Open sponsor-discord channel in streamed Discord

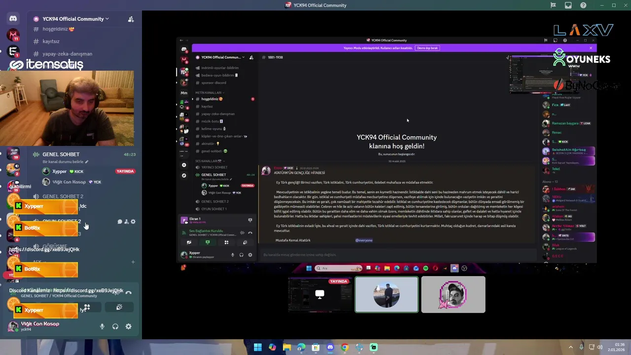tap(213, 83)
